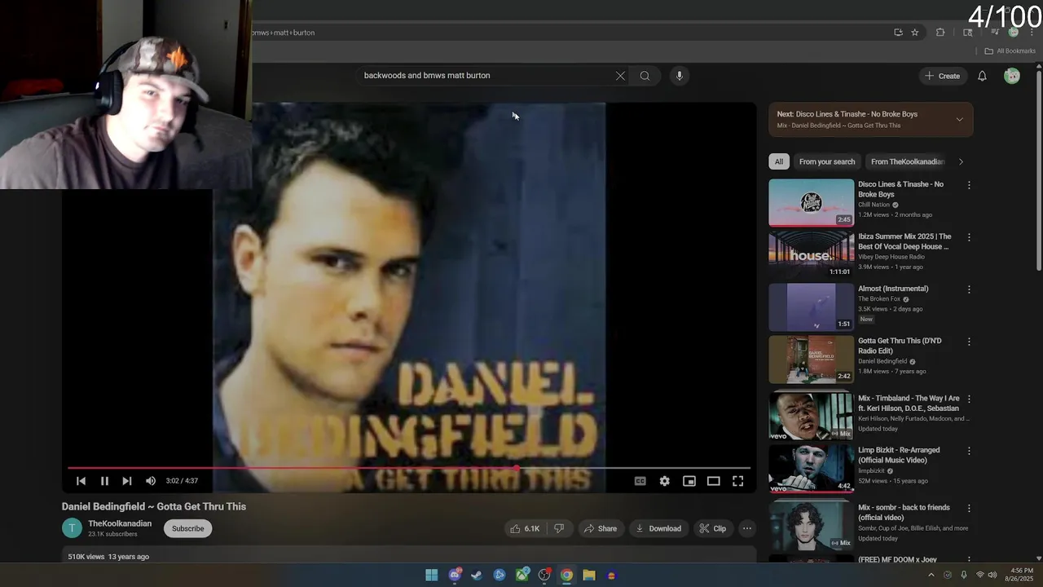Viewport: 1043px width, 587px height.
Task: Dislike the Gotta Get Thru This video
Action: [x=559, y=528]
